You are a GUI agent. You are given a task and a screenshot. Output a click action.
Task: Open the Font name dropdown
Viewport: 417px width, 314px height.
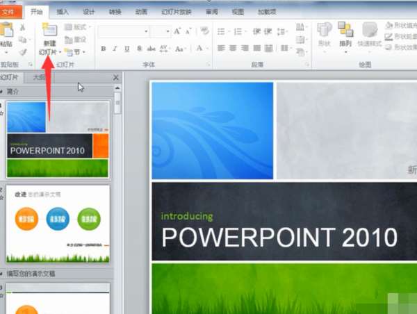pyautogui.click(x=146, y=31)
